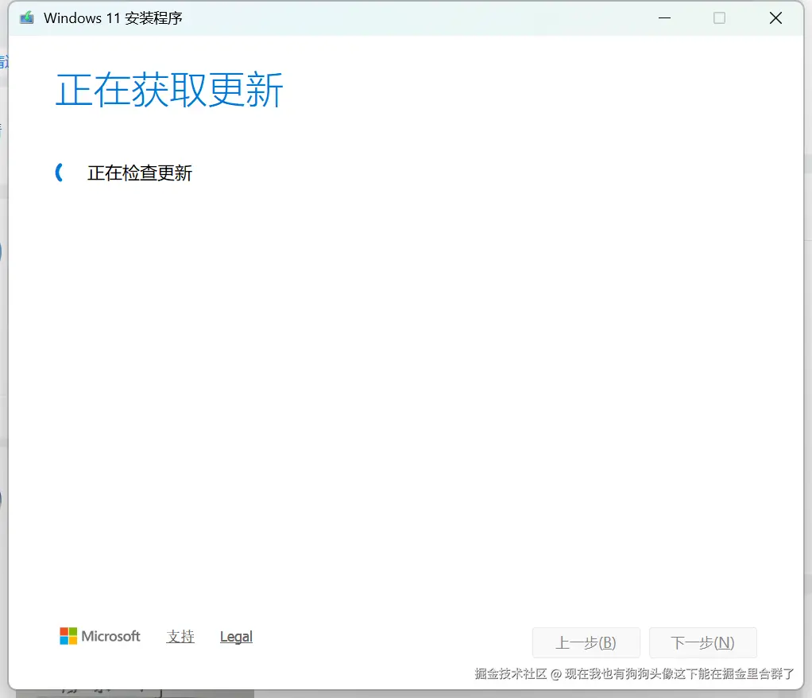Screen dimensions: 812x698
Task: Click the disabled maximize button
Action: (x=720, y=17)
